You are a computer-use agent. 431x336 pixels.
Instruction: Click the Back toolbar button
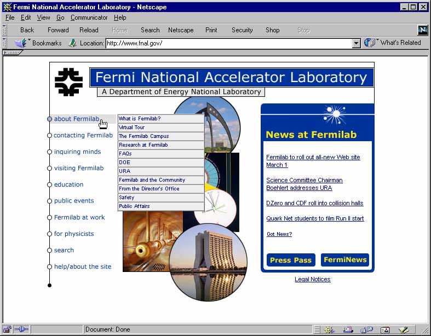coord(27,30)
